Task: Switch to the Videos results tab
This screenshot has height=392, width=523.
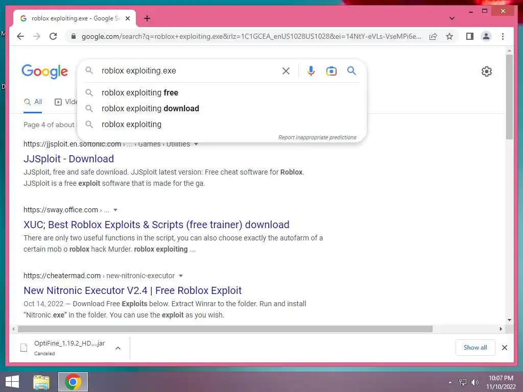Action: [x=66, y=102]
